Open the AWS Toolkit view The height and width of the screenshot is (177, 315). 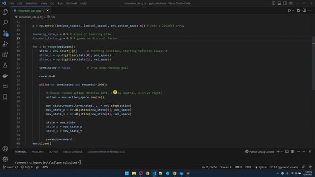(5, 86)
